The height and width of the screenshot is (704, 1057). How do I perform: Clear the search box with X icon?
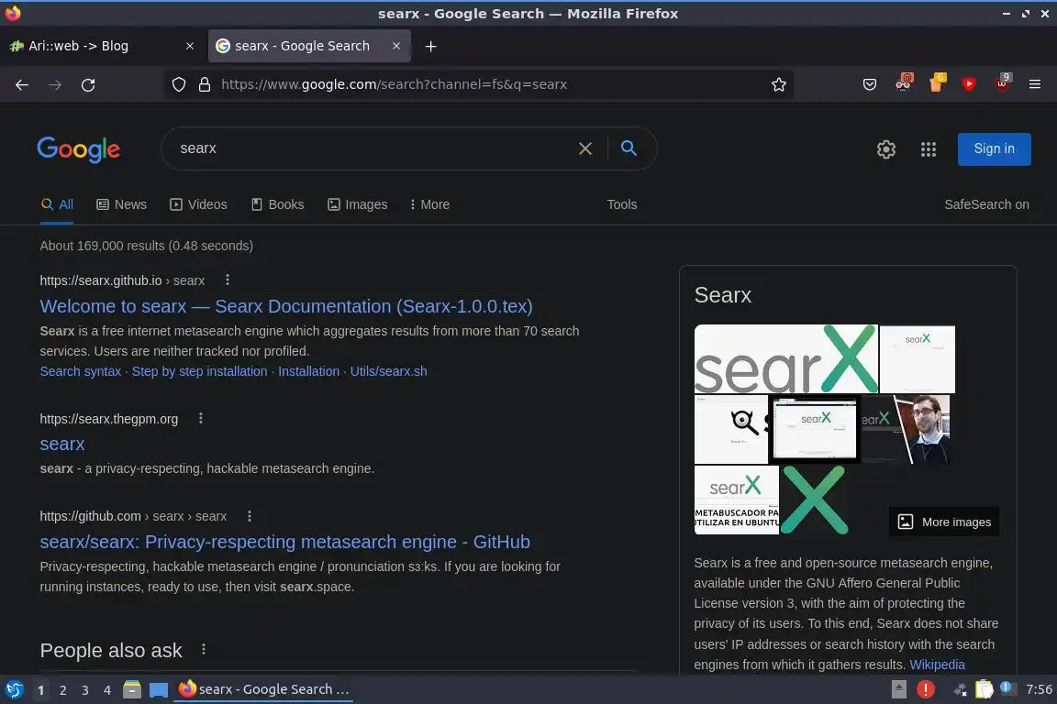[585, 148]
